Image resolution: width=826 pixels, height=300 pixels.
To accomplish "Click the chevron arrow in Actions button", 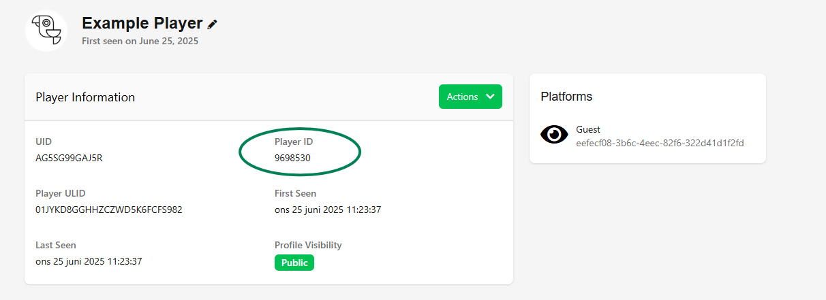I will (x=490, y=97).
